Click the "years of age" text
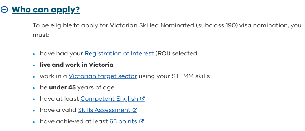This screenshot has width=305, height=131. [x=96, y=87]
